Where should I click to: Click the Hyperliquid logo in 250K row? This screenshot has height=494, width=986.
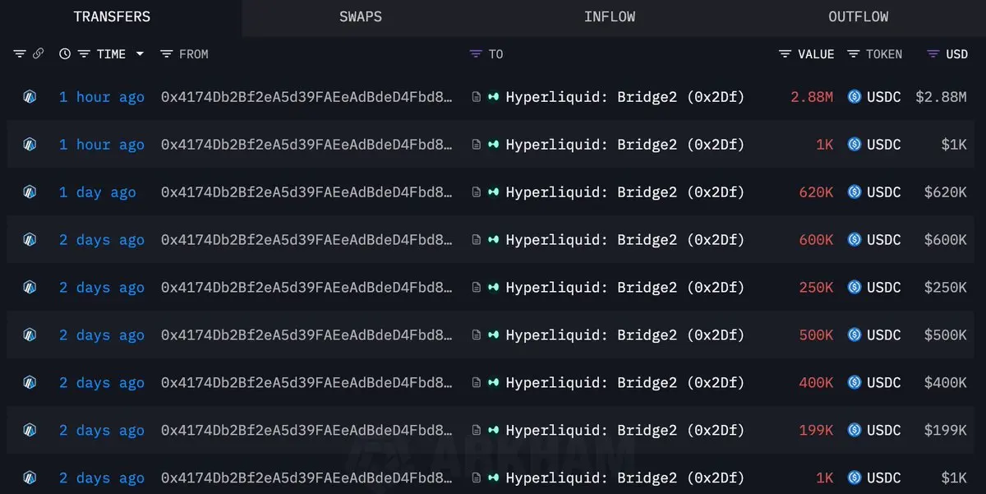pyautogui.click(x=494, y=288)
